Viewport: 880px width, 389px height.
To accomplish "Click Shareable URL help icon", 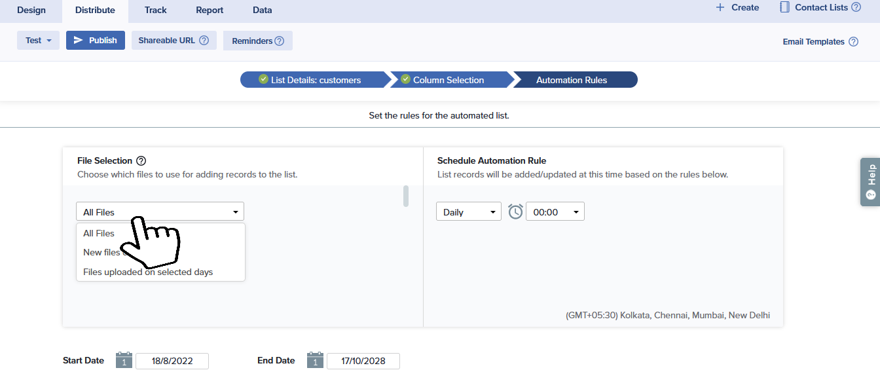I will (x=204, y=41).
